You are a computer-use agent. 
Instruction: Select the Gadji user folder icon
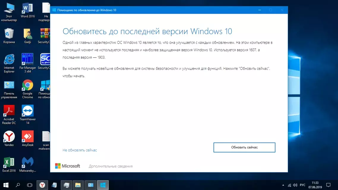pyautogui.click(x=28, y=36)
